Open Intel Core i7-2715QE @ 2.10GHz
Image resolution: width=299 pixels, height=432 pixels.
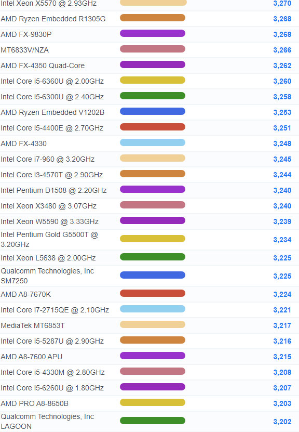55,310
